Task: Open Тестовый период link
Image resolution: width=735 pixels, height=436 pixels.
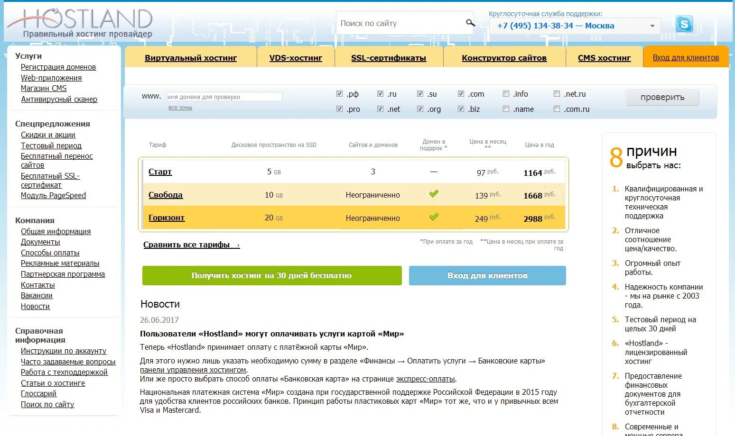Action: 51,145
